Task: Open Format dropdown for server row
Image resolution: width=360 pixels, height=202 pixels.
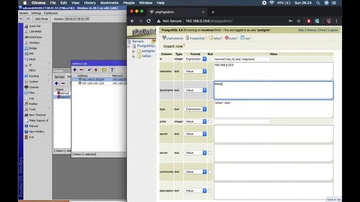Action: tap(195, 153)
